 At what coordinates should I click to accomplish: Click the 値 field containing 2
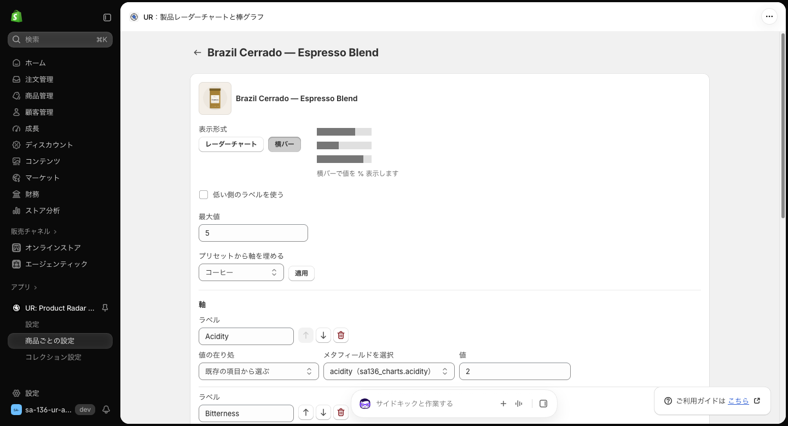(x=515, y=371)
